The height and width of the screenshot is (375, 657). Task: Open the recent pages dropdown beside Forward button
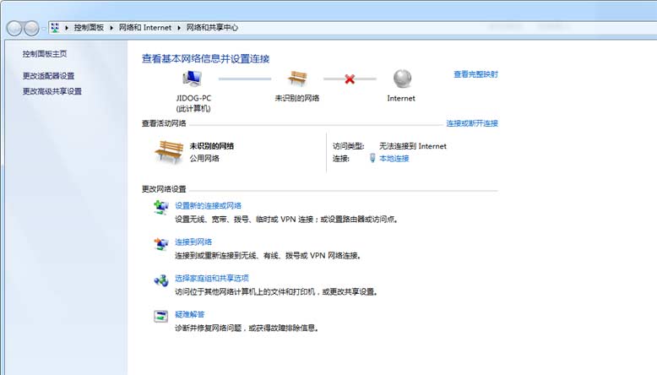point(44,29)
